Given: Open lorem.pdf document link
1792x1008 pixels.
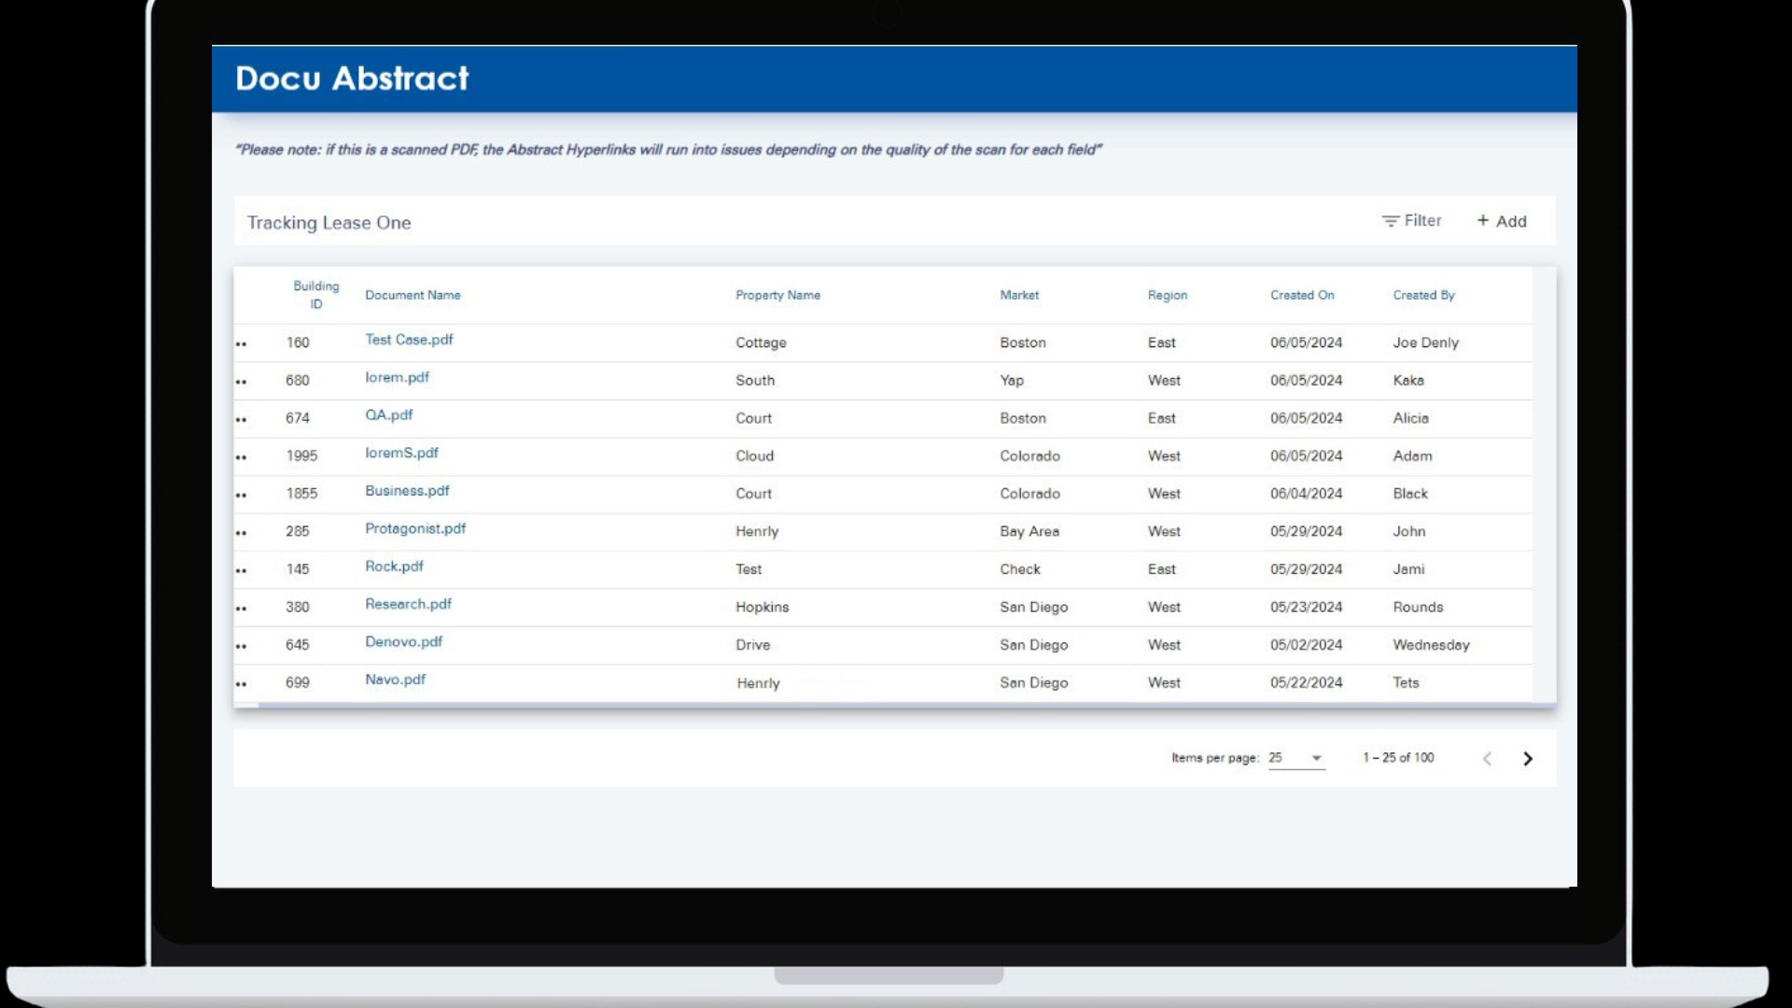Looking at the screenshot, I should pyautogui.click(x=397, y=377).
